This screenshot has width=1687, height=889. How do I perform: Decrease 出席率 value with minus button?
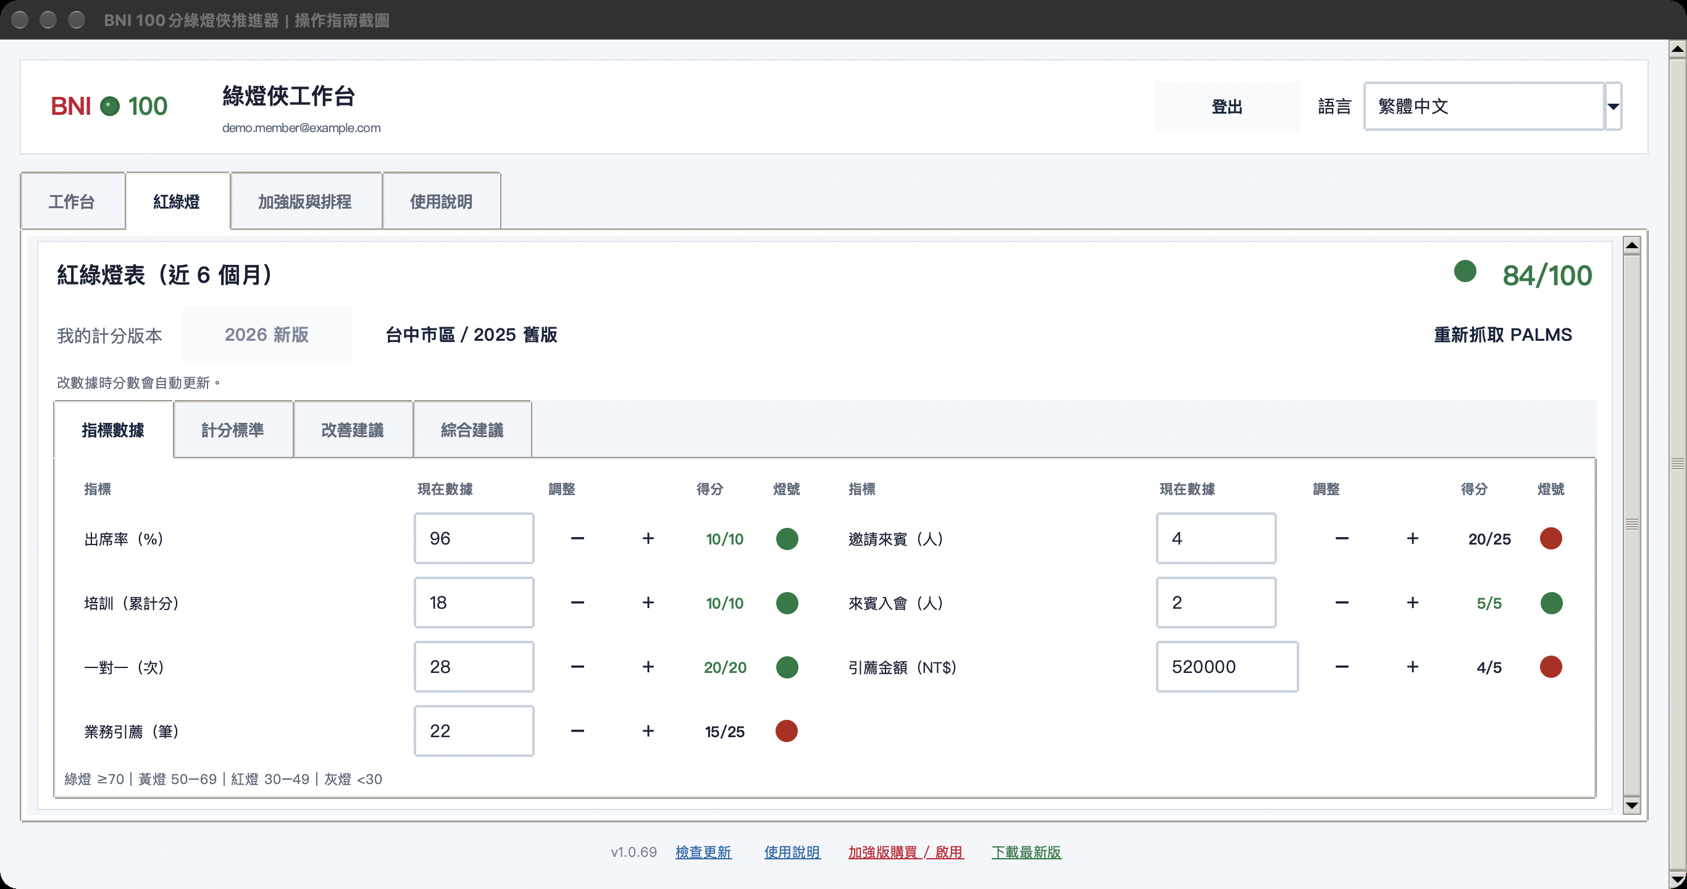[x=577, y=538]
